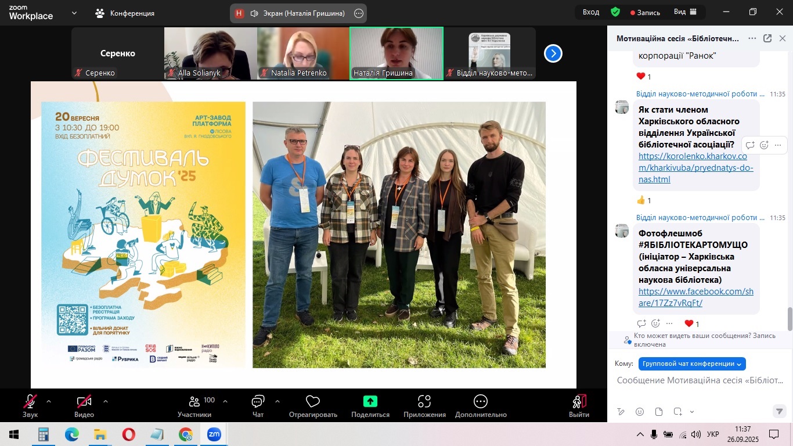
Task: Toggle heart reaction under Фотофлешмоб message
Action: [692, 323]
